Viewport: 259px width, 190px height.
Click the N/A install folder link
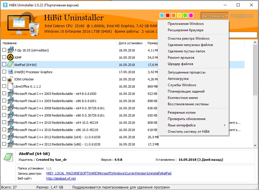tap(49, 168)
